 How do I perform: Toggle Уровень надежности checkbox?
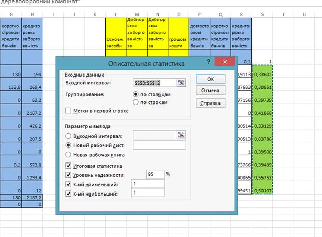point(68,175)
